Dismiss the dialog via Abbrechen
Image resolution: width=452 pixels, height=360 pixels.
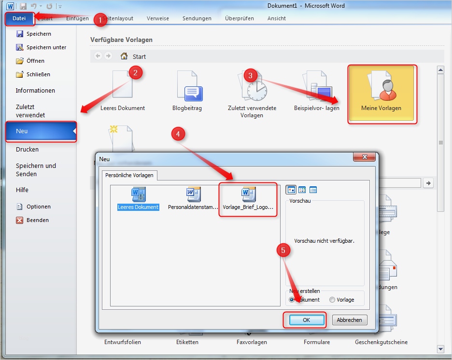(349, 319)
